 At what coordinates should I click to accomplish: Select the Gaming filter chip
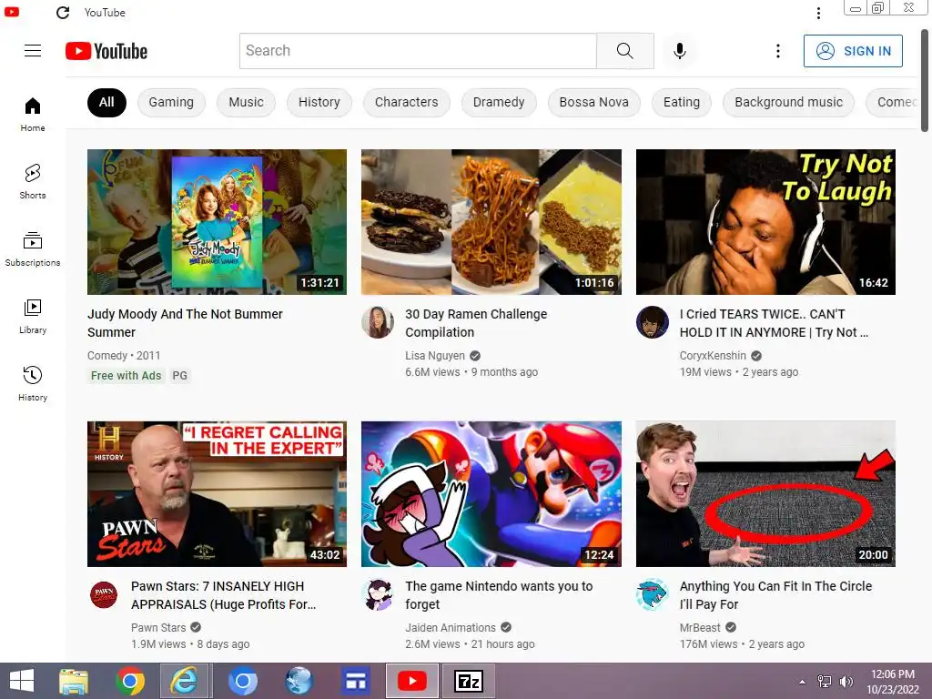[x=171, y=102]
